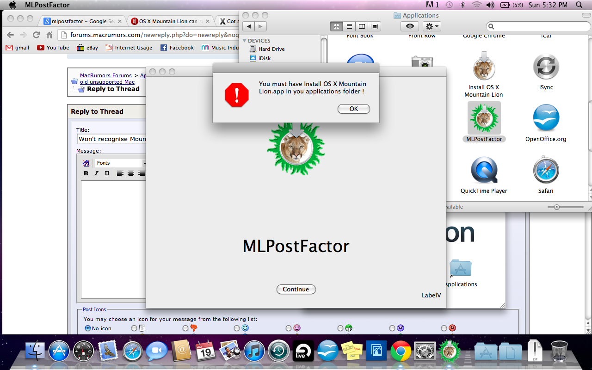Select the green grin post icon radio button

pyautogui.click(x=340, y=328)
